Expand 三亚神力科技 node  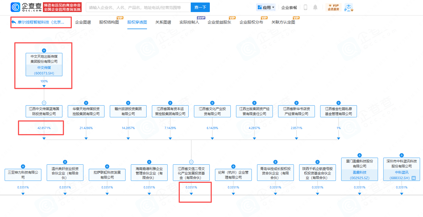[23, 166]
